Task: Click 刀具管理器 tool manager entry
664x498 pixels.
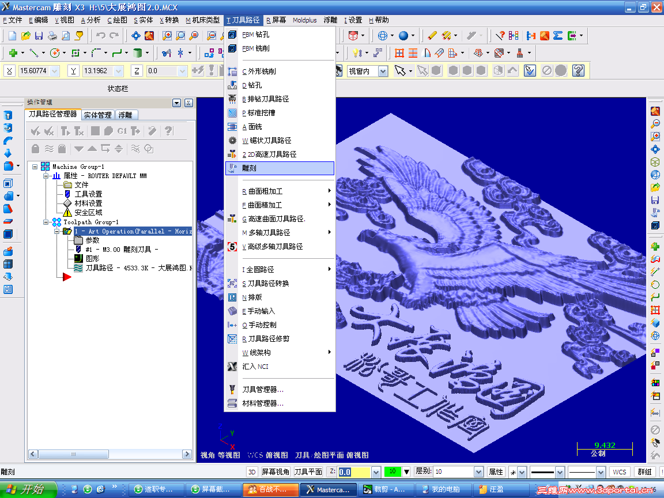Action: (280, 389)
